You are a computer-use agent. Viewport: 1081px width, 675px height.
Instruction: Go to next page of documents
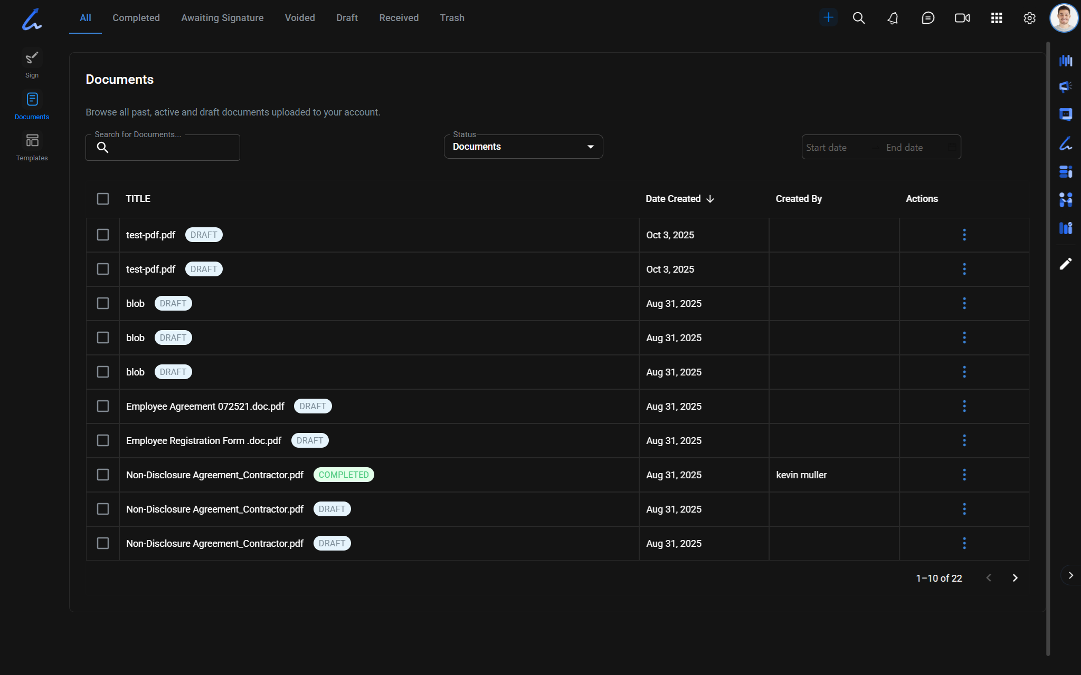1014,578
